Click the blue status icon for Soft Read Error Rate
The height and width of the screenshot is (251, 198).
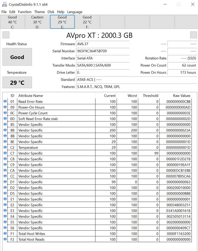click(5, 119)
